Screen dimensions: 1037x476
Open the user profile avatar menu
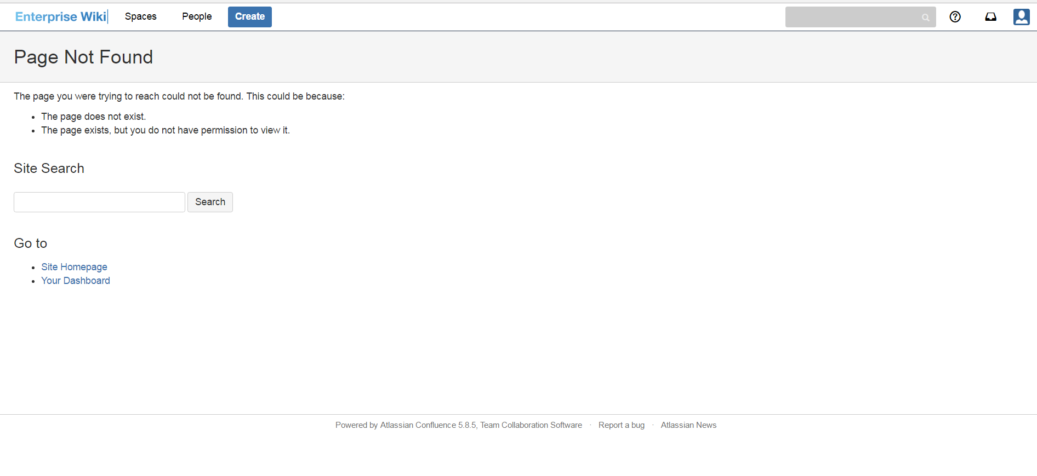pos(1021,17)
